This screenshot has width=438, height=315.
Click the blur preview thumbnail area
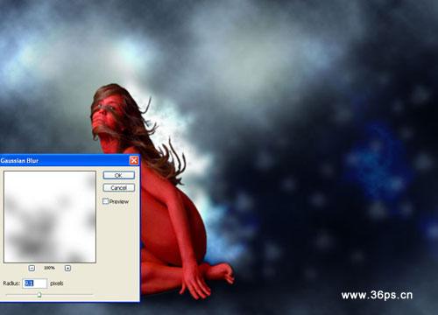[x=50, y=217]
